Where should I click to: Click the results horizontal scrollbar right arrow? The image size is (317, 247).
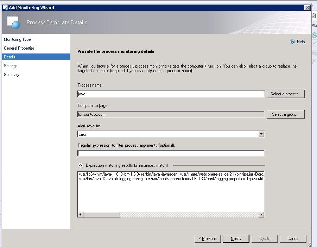261,214
